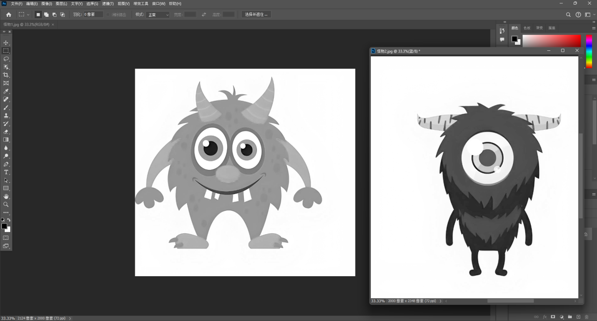The height and width of the screenshot is (321, 597).
Task: Open the 滤镜 (Filter) menu
Action: (x=108, y=4)
